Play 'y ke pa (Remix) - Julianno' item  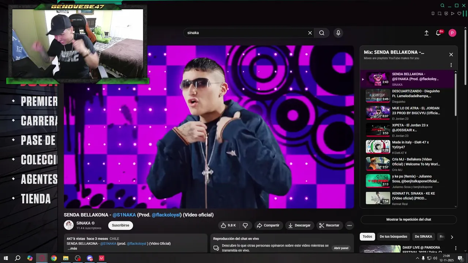click(x=408, y=181)
